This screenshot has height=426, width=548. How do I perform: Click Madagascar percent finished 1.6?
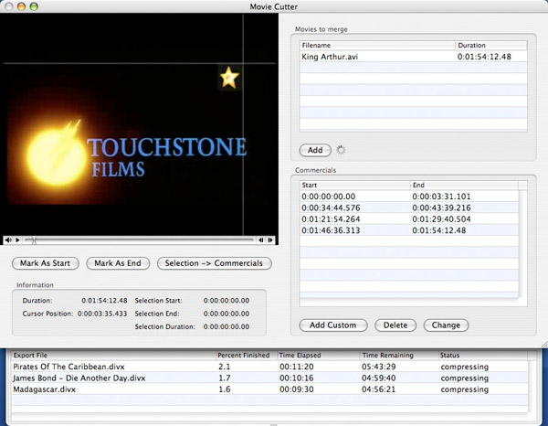click(225, 389)
